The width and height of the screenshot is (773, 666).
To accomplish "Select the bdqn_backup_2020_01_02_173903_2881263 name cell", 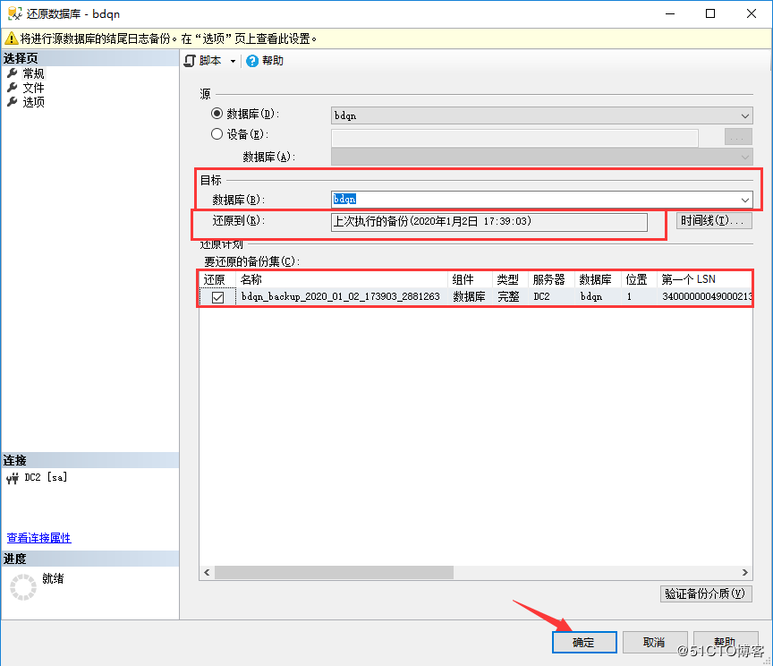I will [341, 296].
